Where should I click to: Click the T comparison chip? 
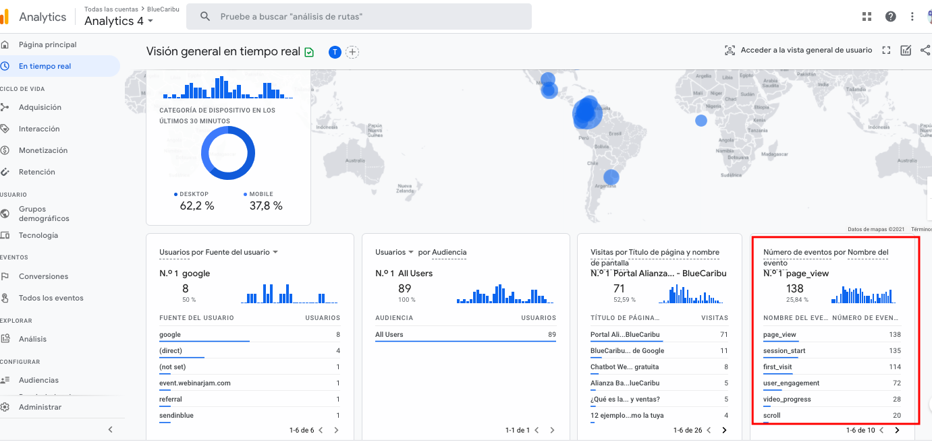(x=335, y=51)
